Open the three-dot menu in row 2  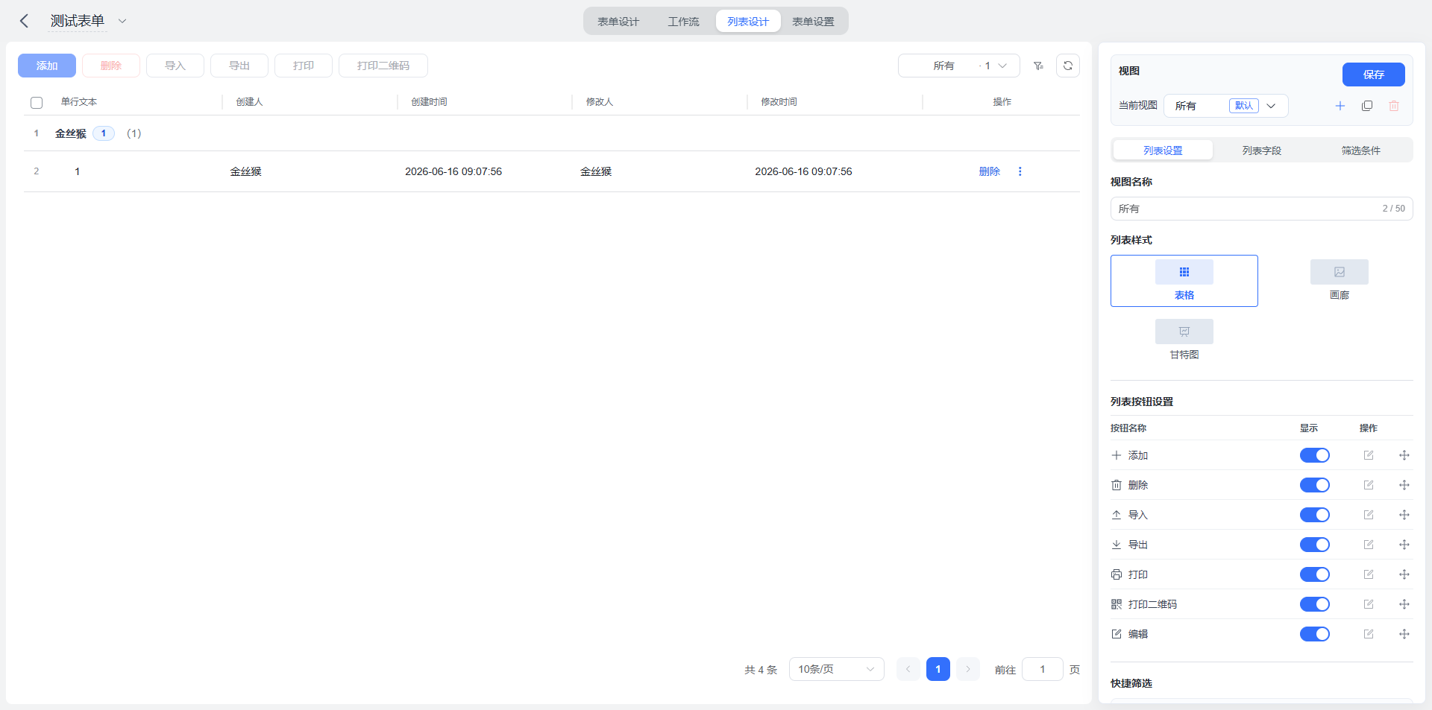1020,171
